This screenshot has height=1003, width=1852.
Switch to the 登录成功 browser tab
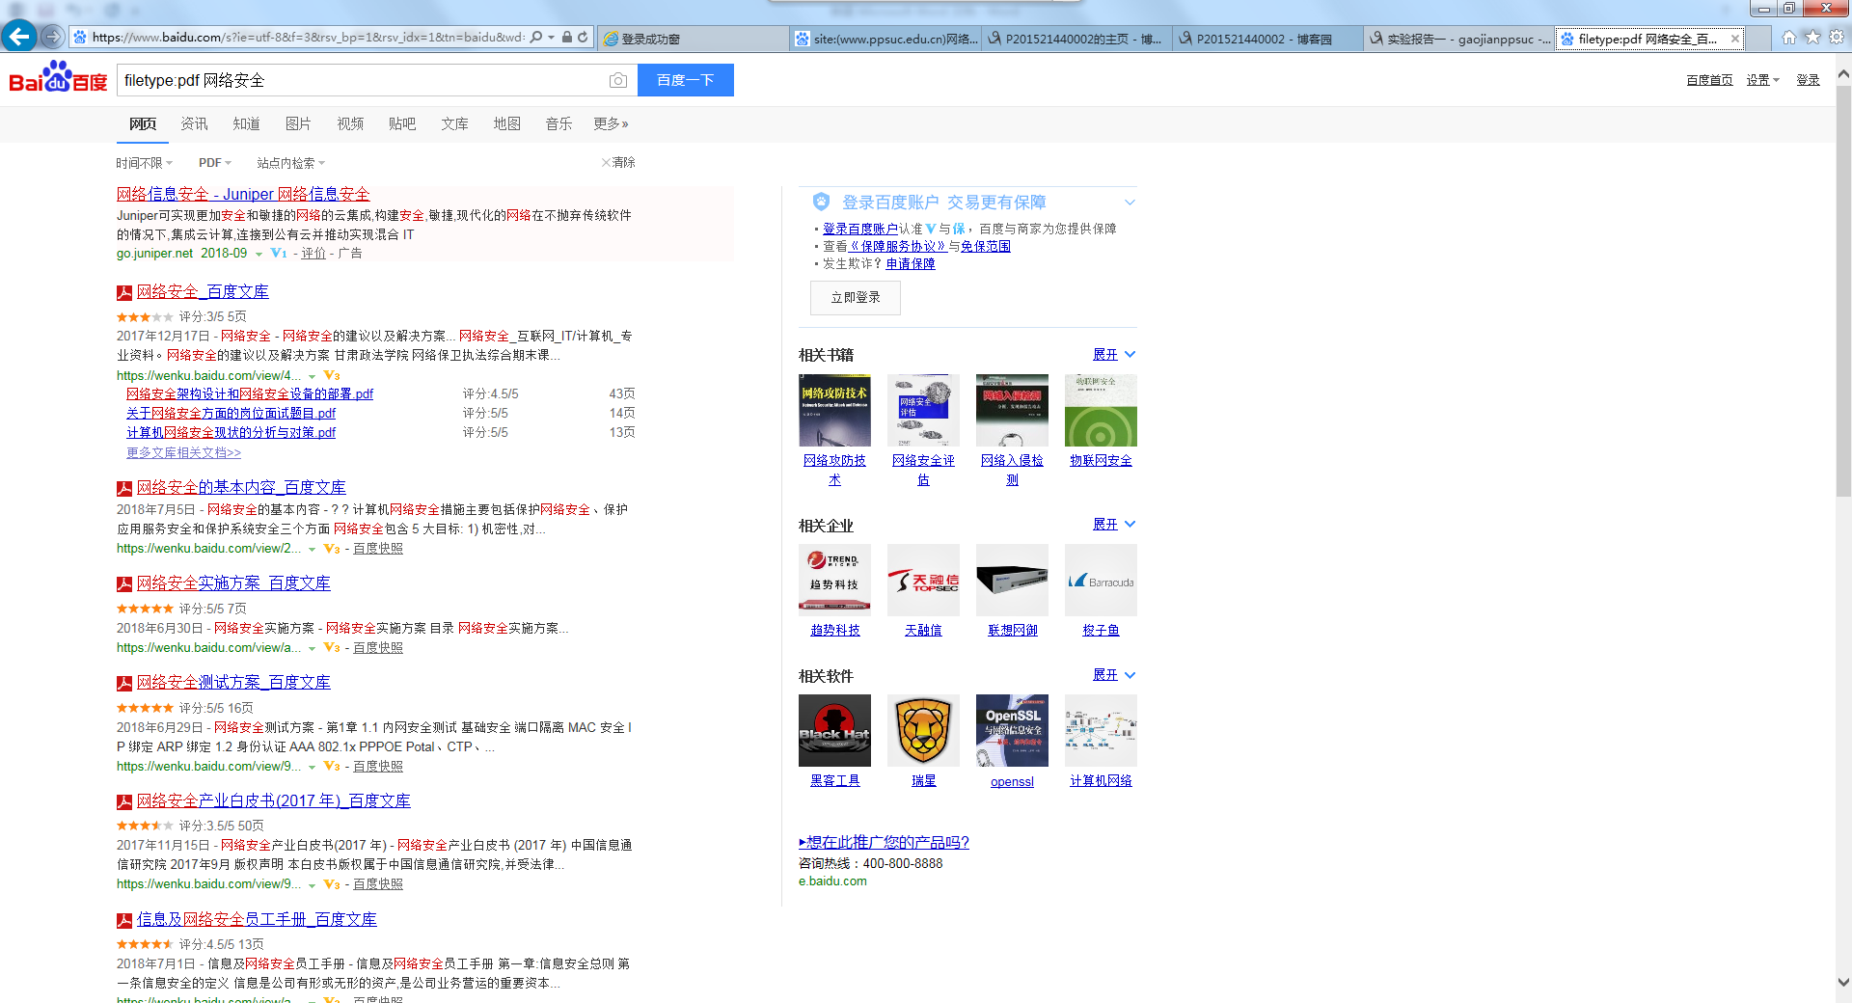point(693,39)
